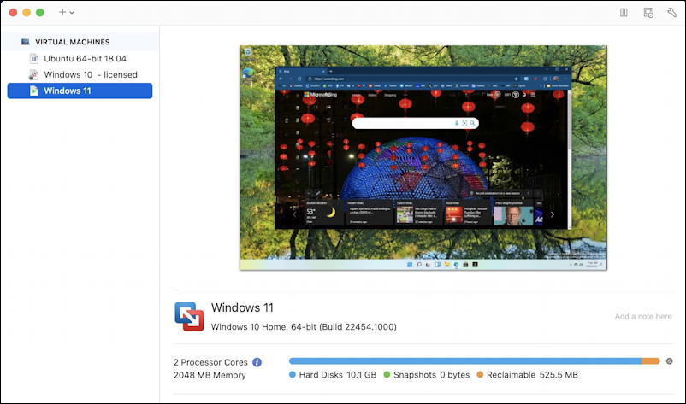Open the add virtual machine plus menu
This screenshot has width=686, height=404.
coord(66,12)
